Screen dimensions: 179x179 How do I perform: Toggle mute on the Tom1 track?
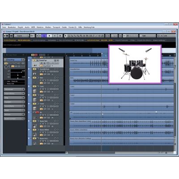34,86
